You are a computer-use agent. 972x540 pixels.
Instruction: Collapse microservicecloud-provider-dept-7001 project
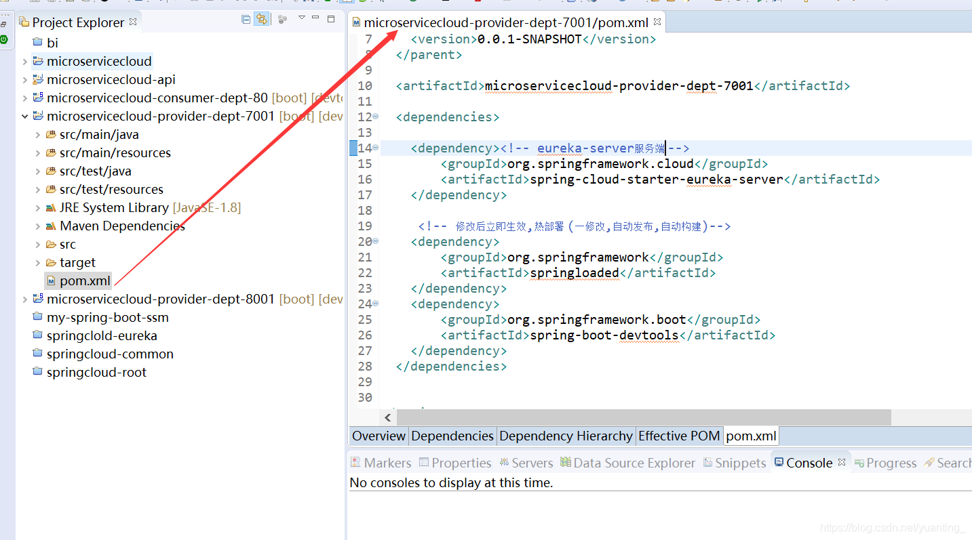pos(25,117)
